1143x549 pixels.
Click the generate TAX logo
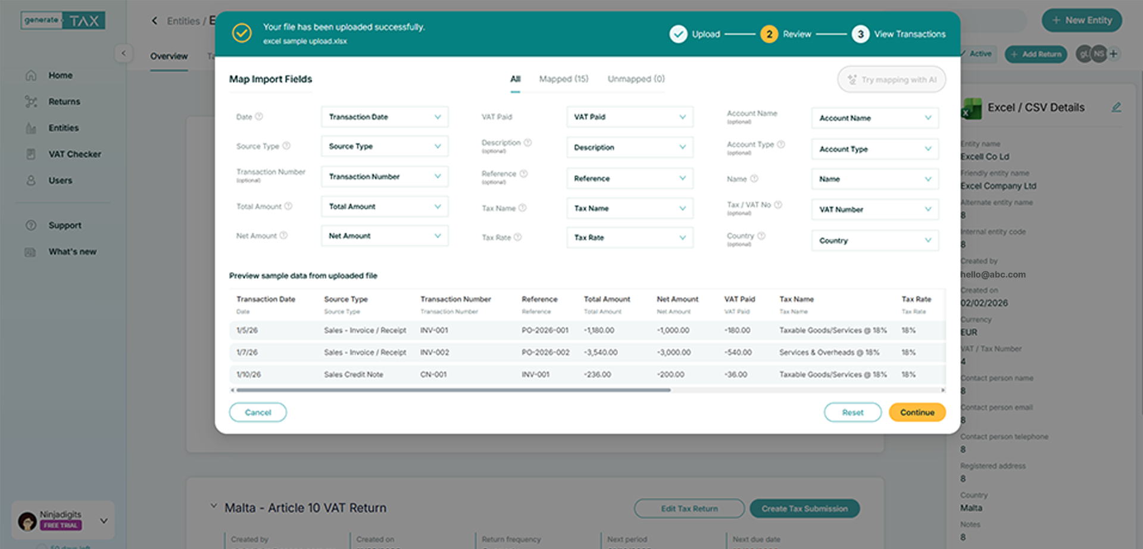click(x=63, y=21)
